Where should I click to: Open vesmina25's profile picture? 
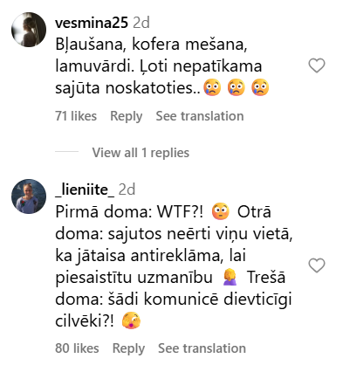tap(29, 30)
